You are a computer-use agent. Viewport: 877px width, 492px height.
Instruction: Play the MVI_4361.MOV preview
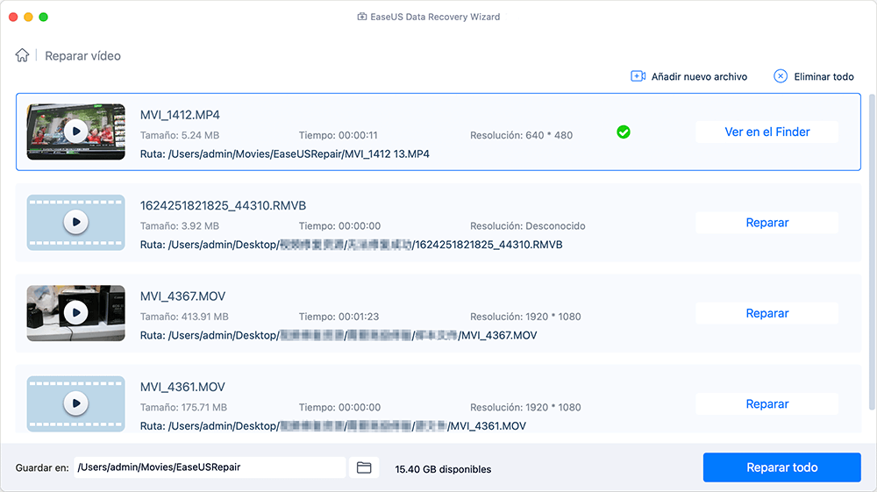(x=76, y=403)
